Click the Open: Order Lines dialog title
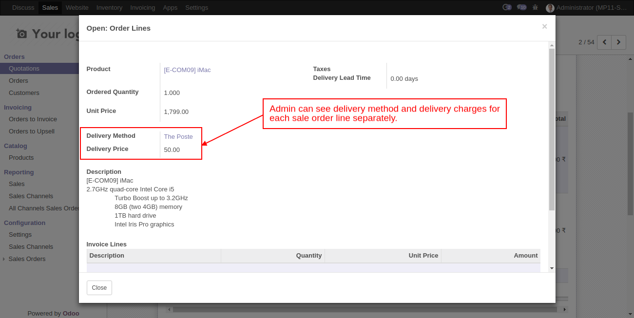 click(118, 28)
